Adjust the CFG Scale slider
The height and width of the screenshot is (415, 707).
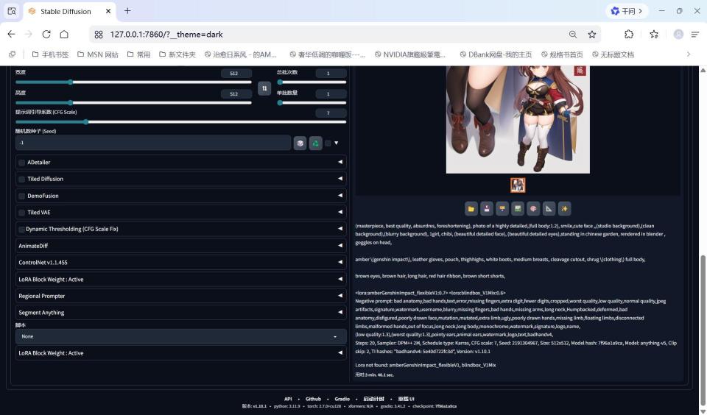click(181, 121)
